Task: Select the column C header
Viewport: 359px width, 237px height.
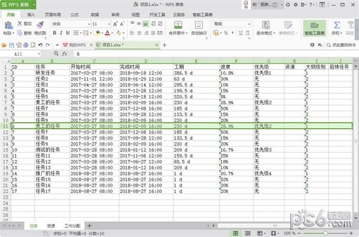Action: [x=95, y=61]
